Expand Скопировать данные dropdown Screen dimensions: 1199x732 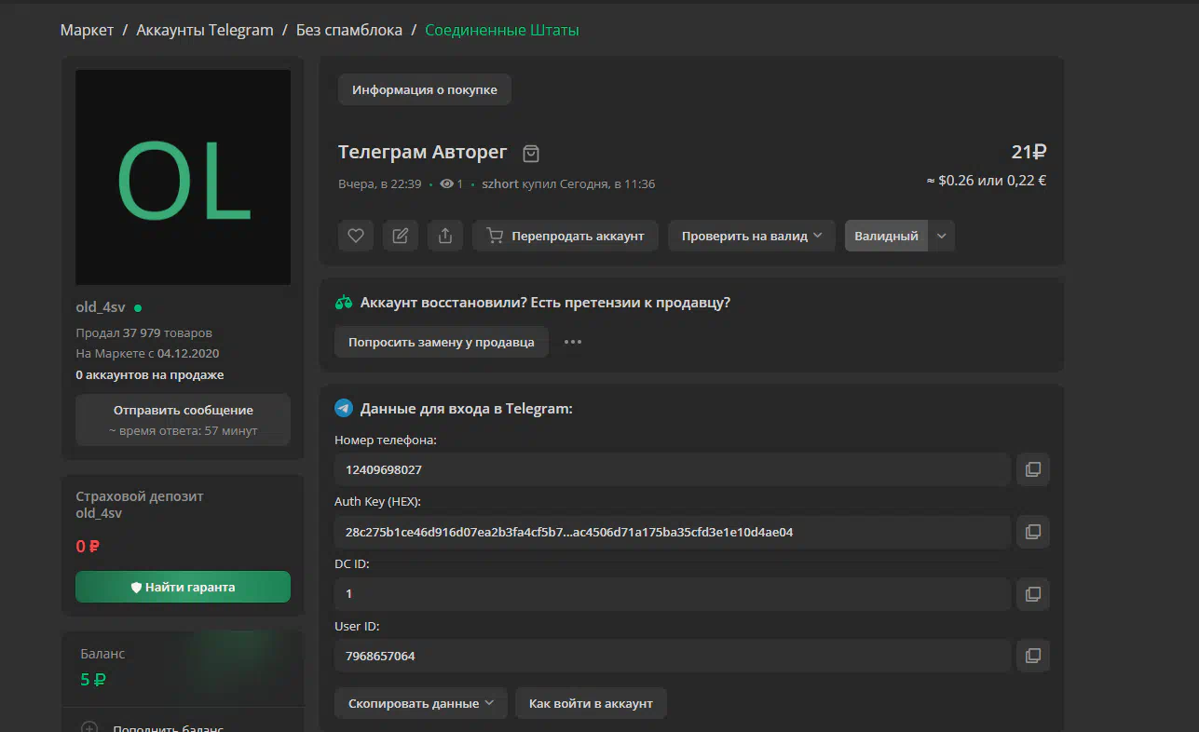tap(421, 703)
